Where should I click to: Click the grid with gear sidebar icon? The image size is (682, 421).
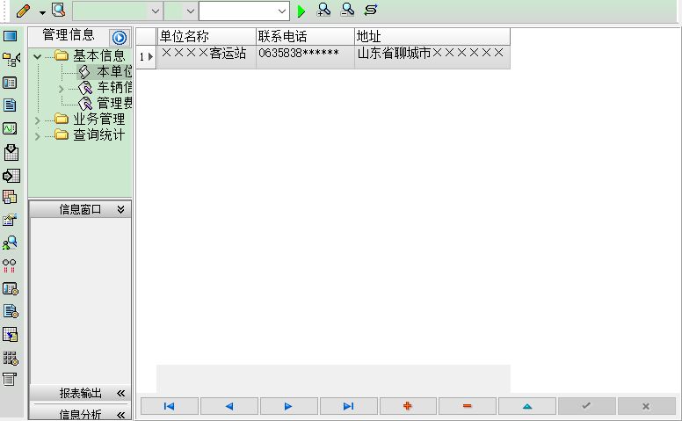click(x=11, y=358)
